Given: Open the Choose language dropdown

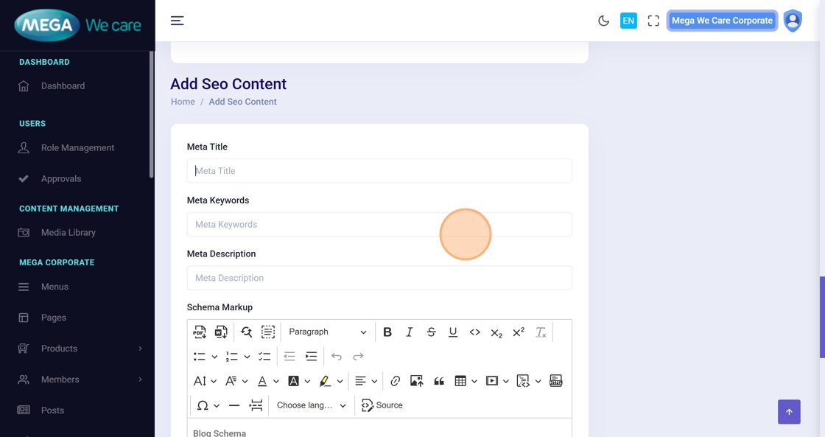Looking at the screenshot, I should 311,405.
